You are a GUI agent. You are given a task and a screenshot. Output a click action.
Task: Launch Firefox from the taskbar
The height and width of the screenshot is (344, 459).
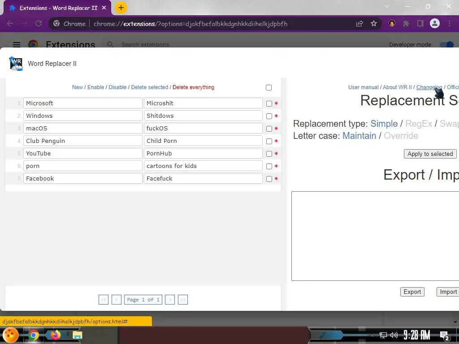[55, 335]
